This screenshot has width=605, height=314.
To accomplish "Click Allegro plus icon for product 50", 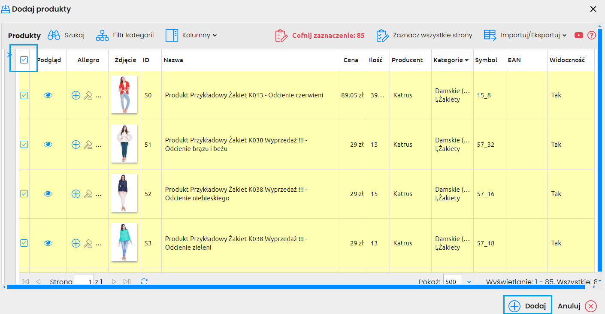I will point(76,95).
